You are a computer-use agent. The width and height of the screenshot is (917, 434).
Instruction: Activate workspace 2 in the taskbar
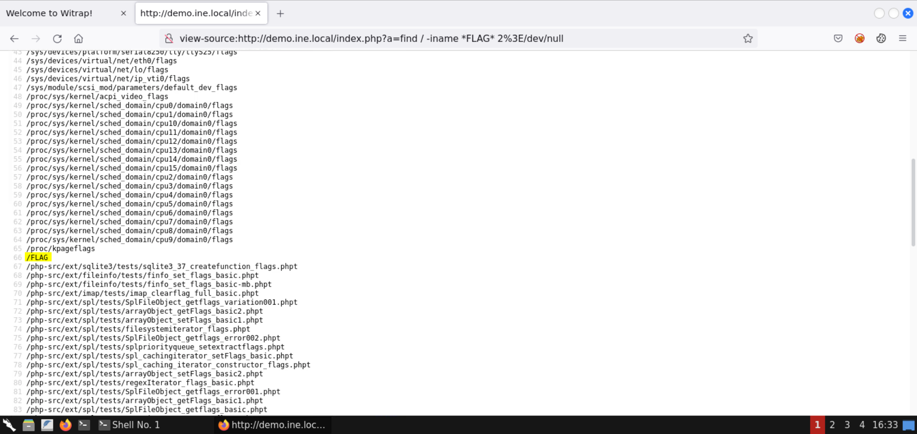tap(832, 424)
